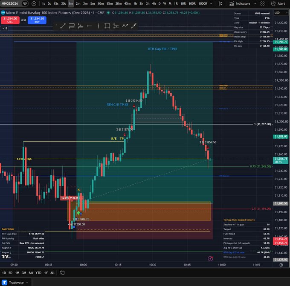The width and height of the screenshot is (290, 286).
Task: Click the green market status dot
Action: coord(108,12)
